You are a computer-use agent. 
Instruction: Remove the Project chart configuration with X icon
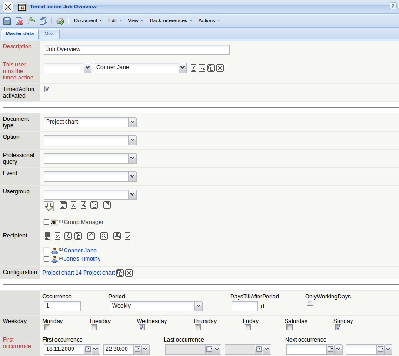[x=129, y=273]
